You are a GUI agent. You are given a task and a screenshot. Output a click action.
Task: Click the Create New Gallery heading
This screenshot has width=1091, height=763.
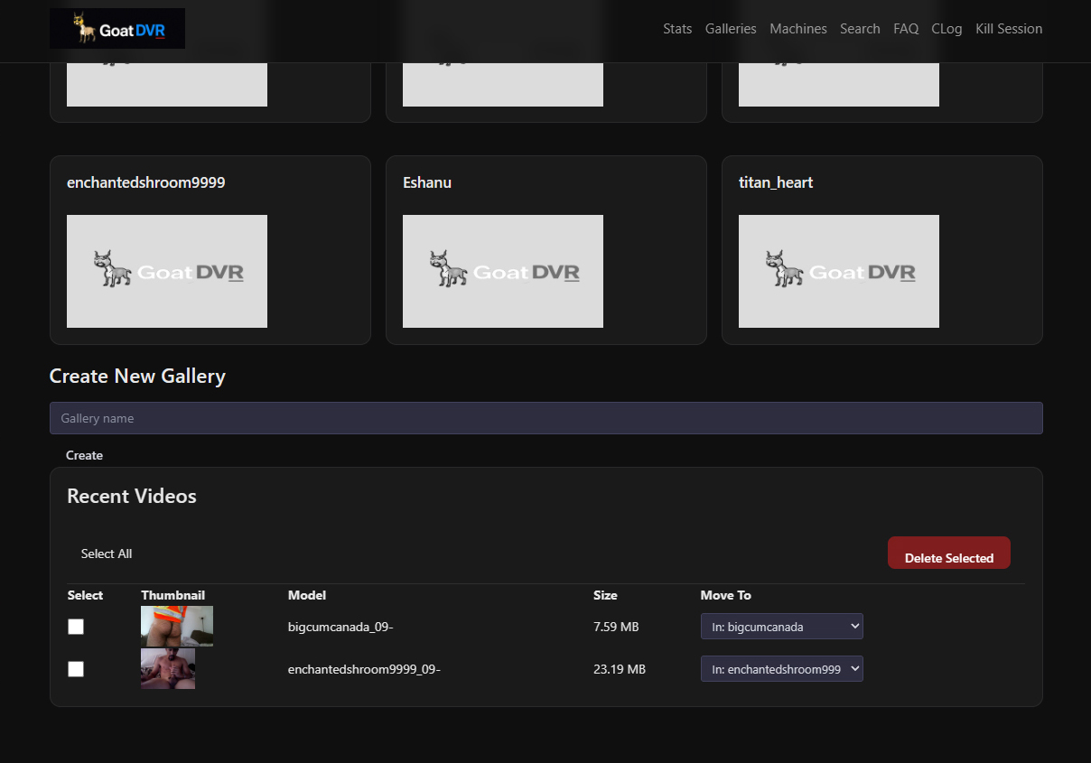point(137,376)
